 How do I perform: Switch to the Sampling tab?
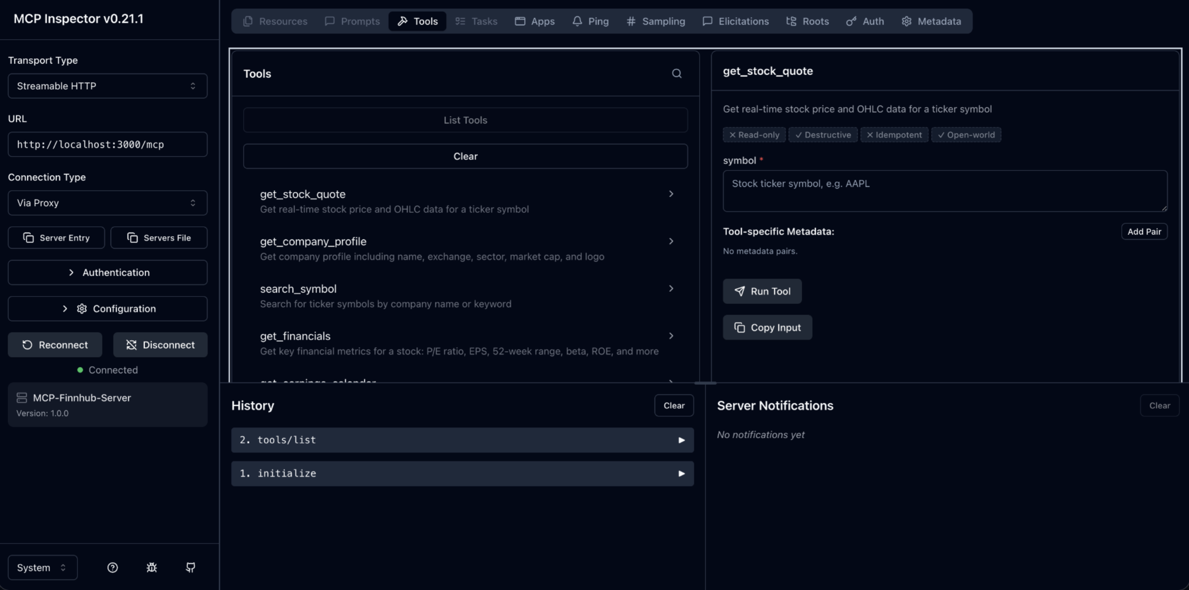tap(656, 21)
